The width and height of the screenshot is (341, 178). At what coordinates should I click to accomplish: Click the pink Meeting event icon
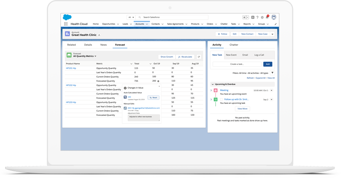(216, 90)
